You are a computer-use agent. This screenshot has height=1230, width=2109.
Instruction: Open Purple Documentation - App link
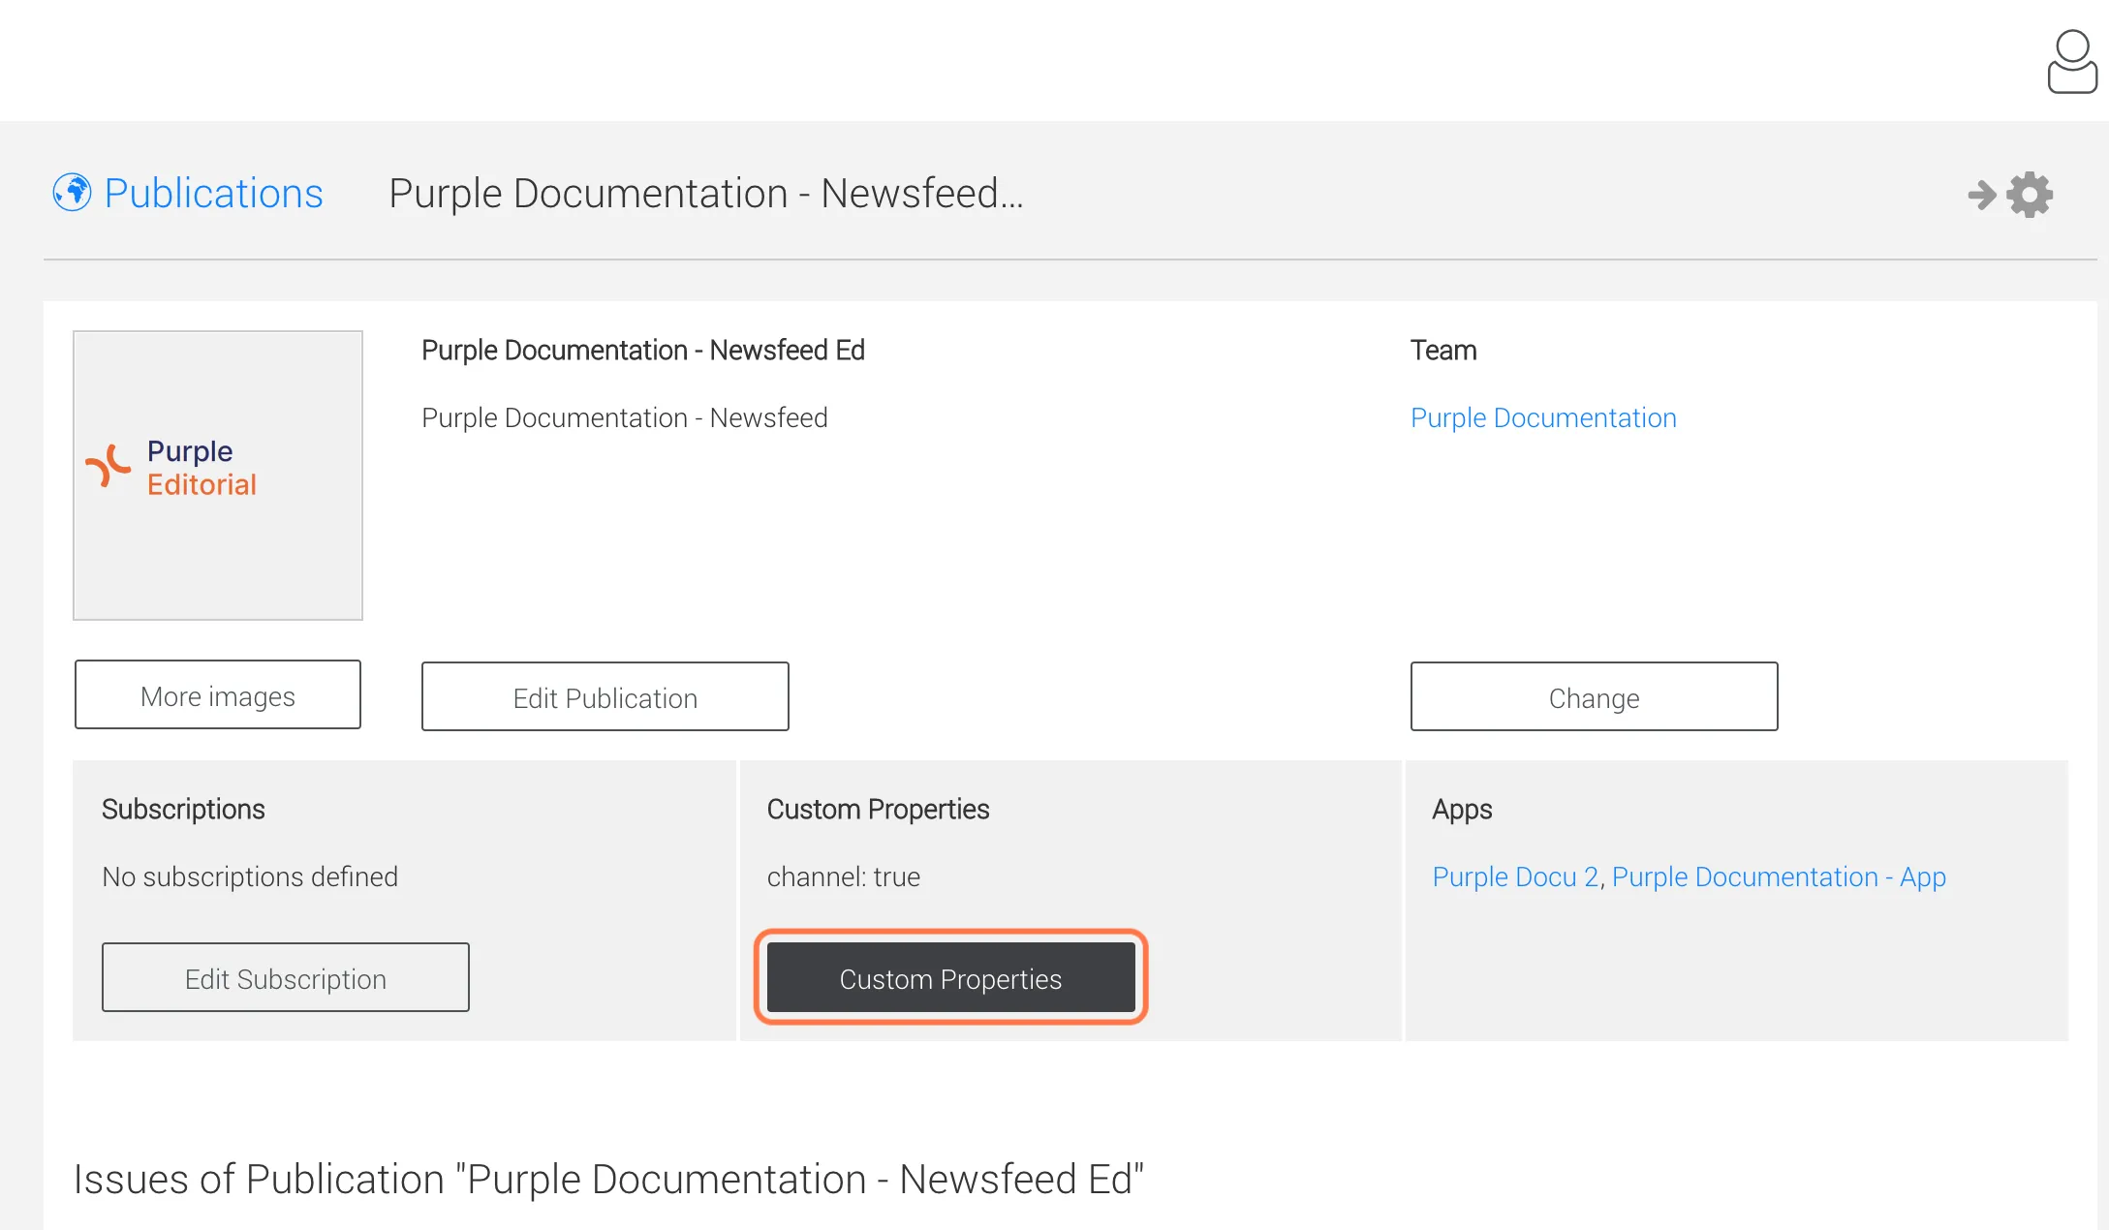point(1779,876)
